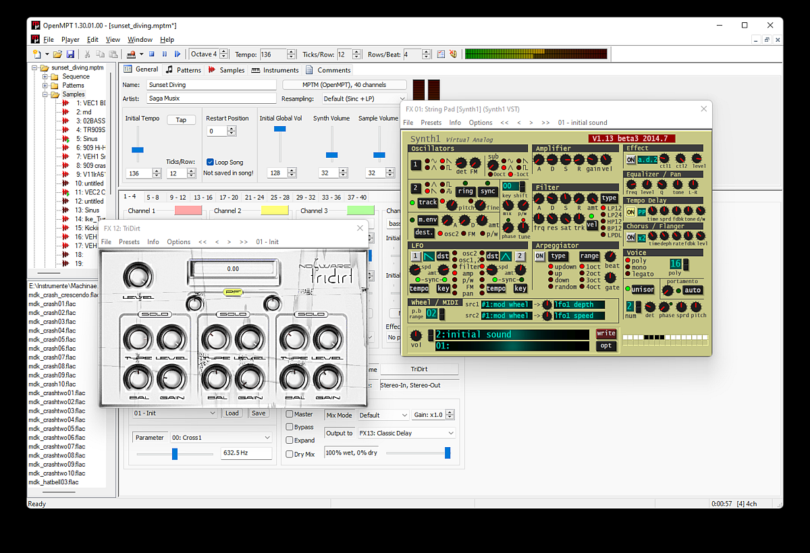Open the new file dropdown arrow
The width and height of the screenshot is (810, 553).
pyautogui.click(x=47, y=54)
